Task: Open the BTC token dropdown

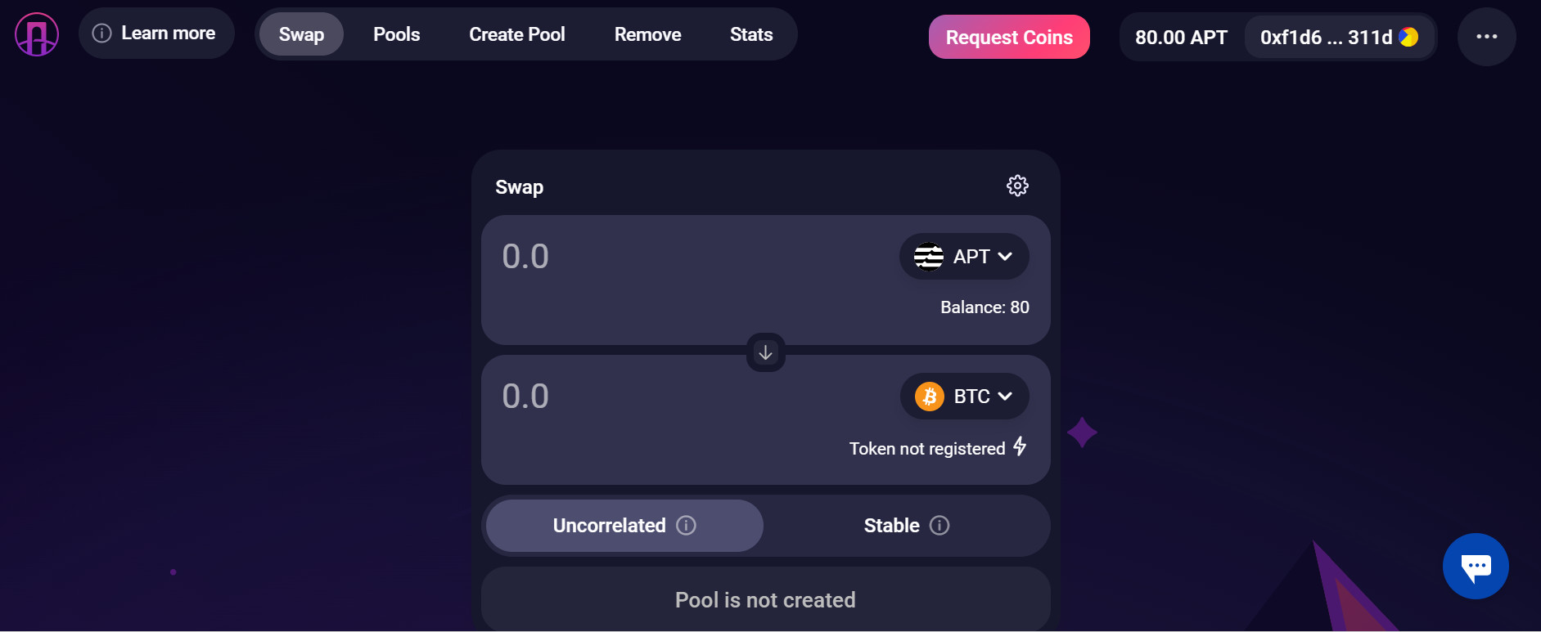Action: click(963, 397)
